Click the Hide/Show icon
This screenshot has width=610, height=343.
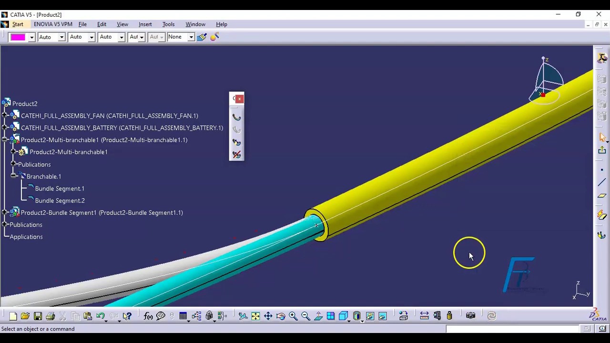click(x=370, y=316)
